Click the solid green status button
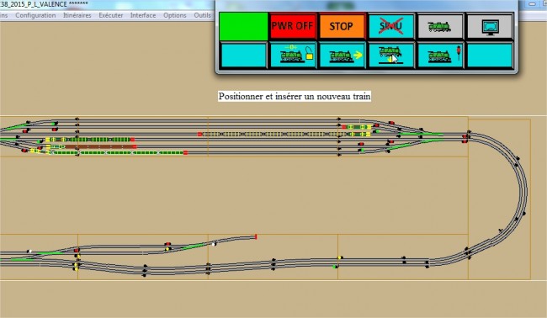Image resolution: width=547 pixels, height=318 pixels. [243, 26]
